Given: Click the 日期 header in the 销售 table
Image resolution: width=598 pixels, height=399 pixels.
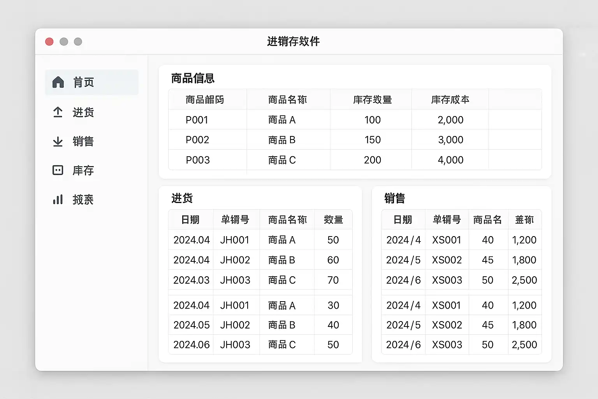Looking at the screenshot, I should (x=403, y=220).
